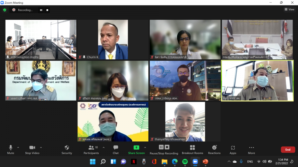Expand audio options arrow next to Mute

coord(18,147)
